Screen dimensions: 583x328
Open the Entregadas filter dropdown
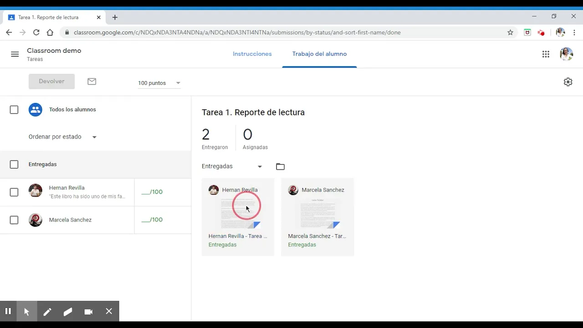232,167
